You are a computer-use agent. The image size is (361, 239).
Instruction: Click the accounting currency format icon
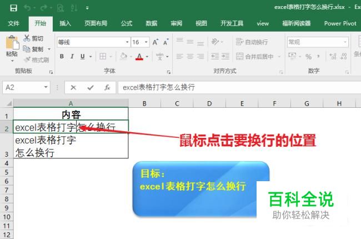pyautogui.click(x=292, y=56)
